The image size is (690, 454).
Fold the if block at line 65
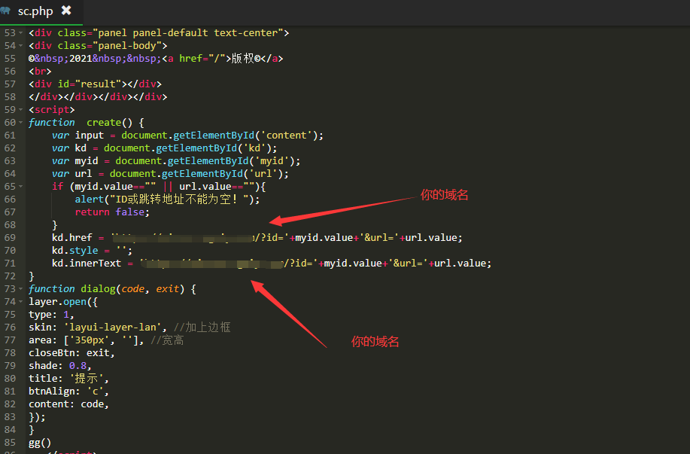coord(20,187)
